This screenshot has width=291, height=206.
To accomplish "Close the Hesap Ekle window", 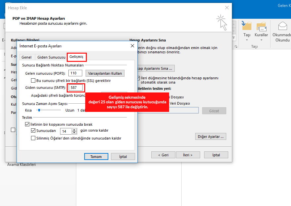I will pos(227,8).
